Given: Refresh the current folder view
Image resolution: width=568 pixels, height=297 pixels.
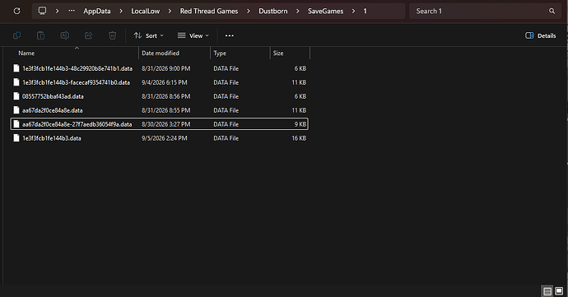Looking at the screenshot, I should [16, 11].
